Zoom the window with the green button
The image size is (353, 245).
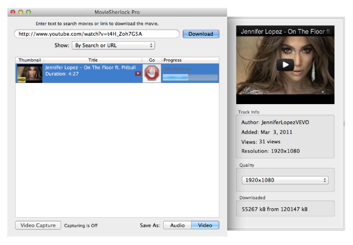click(x=28, y=12)
